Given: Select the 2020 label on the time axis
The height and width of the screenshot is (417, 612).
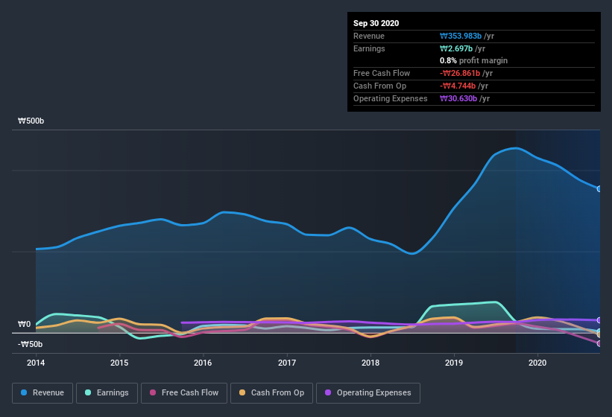Looking at the screenshot, I should 537,363.
